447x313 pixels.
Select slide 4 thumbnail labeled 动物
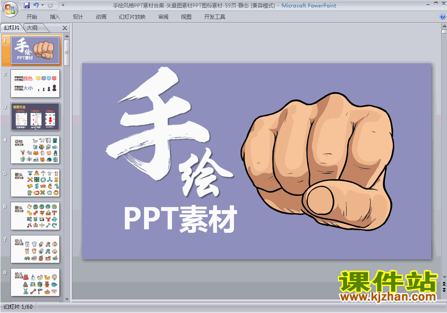[x=35, y=150]
